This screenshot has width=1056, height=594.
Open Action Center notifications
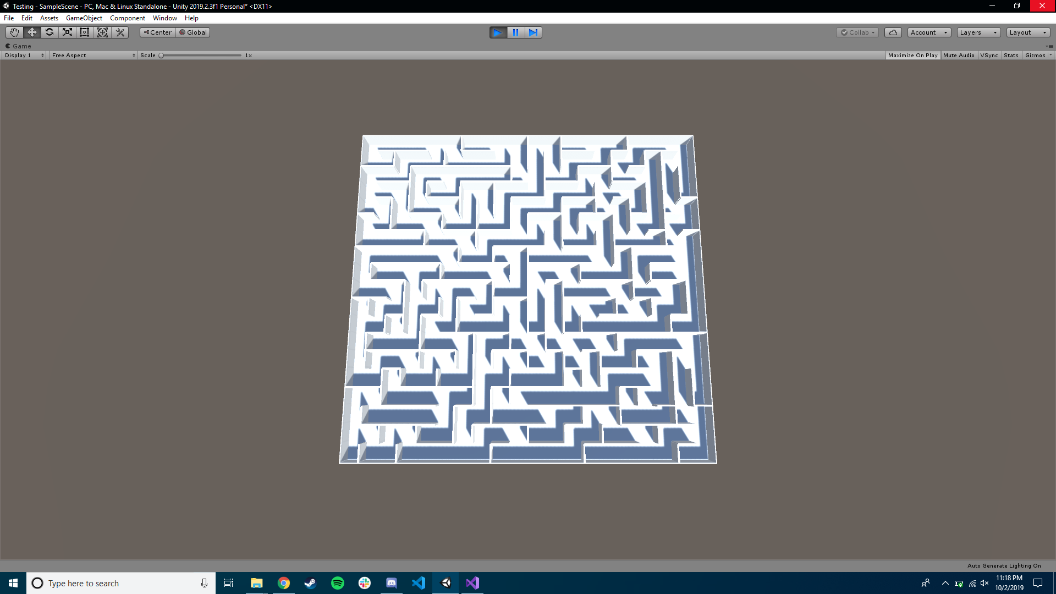(x=1038, y=583)
